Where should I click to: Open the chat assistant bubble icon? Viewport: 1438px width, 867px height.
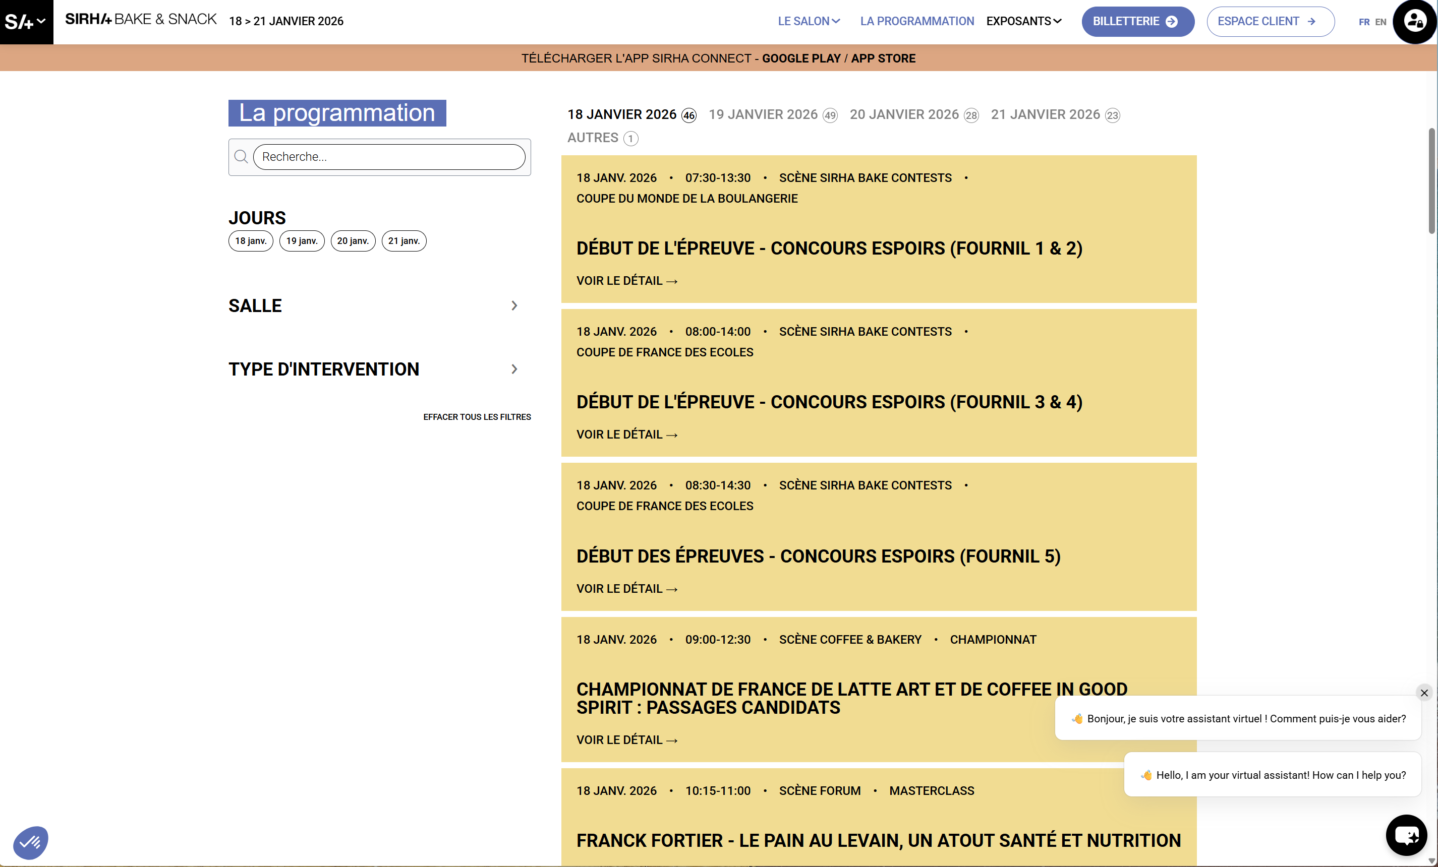(1407, 835)
